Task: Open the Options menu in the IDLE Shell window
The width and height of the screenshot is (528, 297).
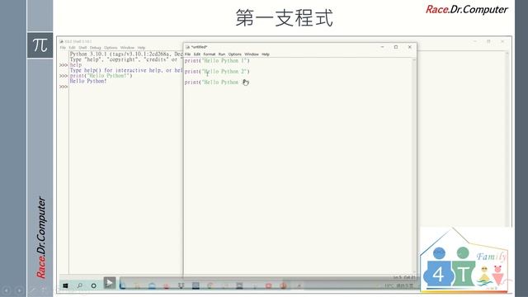Action: (111, 48)
